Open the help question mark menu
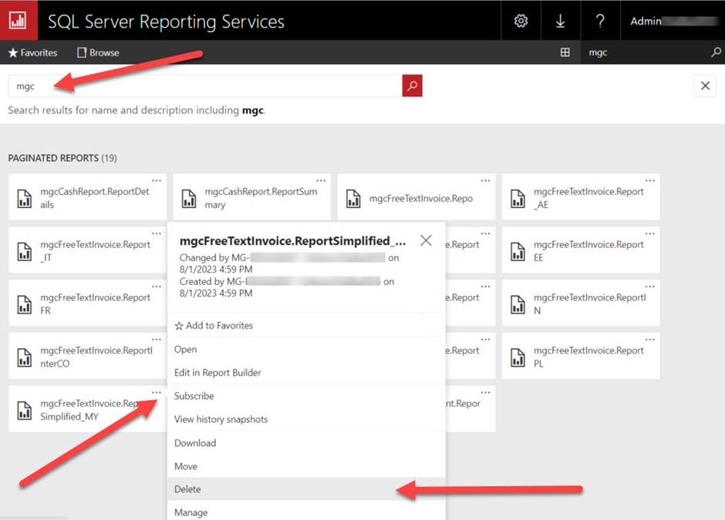Image resolution: width=725 pixels, height=520 pixels. click(600, 21)
